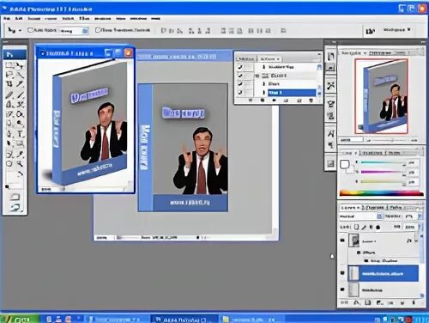Select the Brush tool
The image size is (429, 323).
pos(20,94)
